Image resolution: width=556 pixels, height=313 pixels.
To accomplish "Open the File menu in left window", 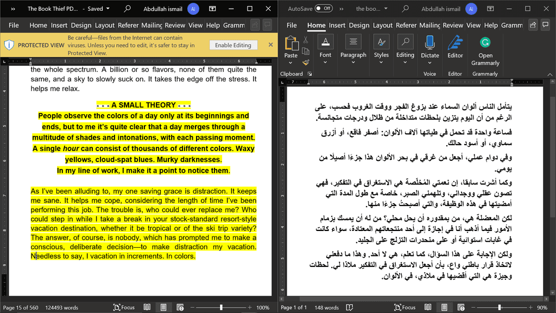I will coord(14,25).
